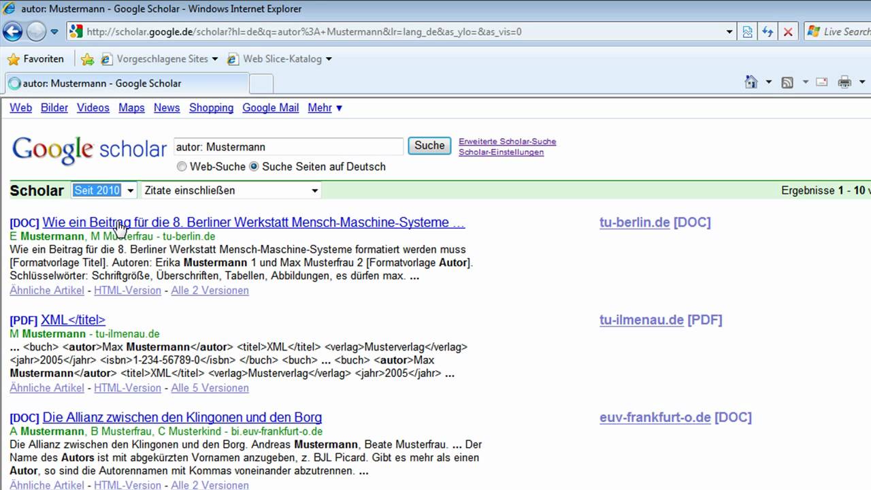Expand the Print dropdown arrow
This screenshot has height=490, width=871.
coord(861,82)
